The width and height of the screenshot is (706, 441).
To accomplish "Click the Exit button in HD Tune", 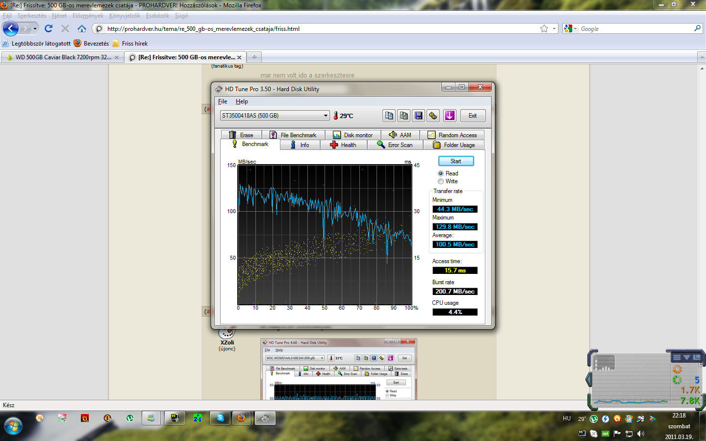I will click(x=473, y=116).
